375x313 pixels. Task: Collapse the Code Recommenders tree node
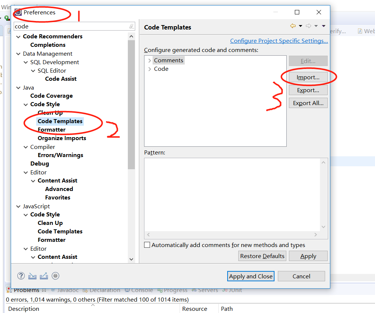coord(18,37)
